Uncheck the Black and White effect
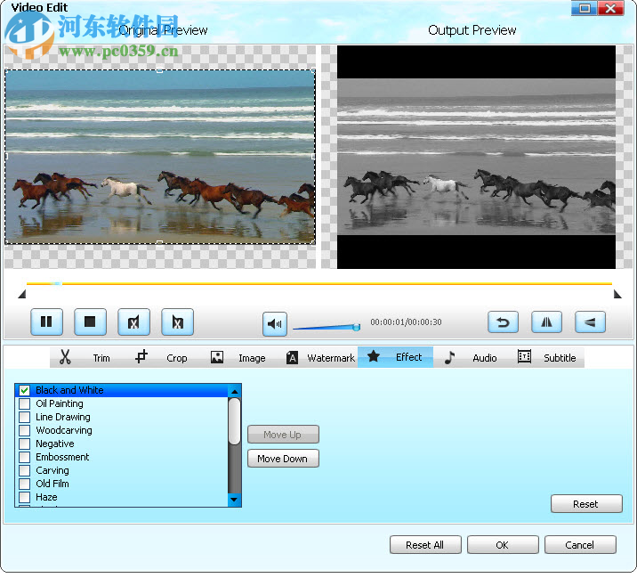637x578 pixels. point(24,390)
